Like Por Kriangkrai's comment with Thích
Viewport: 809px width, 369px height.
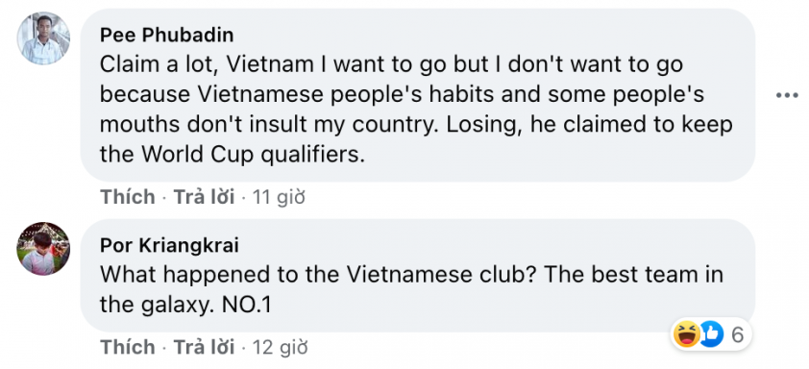(x=128, y=347)
